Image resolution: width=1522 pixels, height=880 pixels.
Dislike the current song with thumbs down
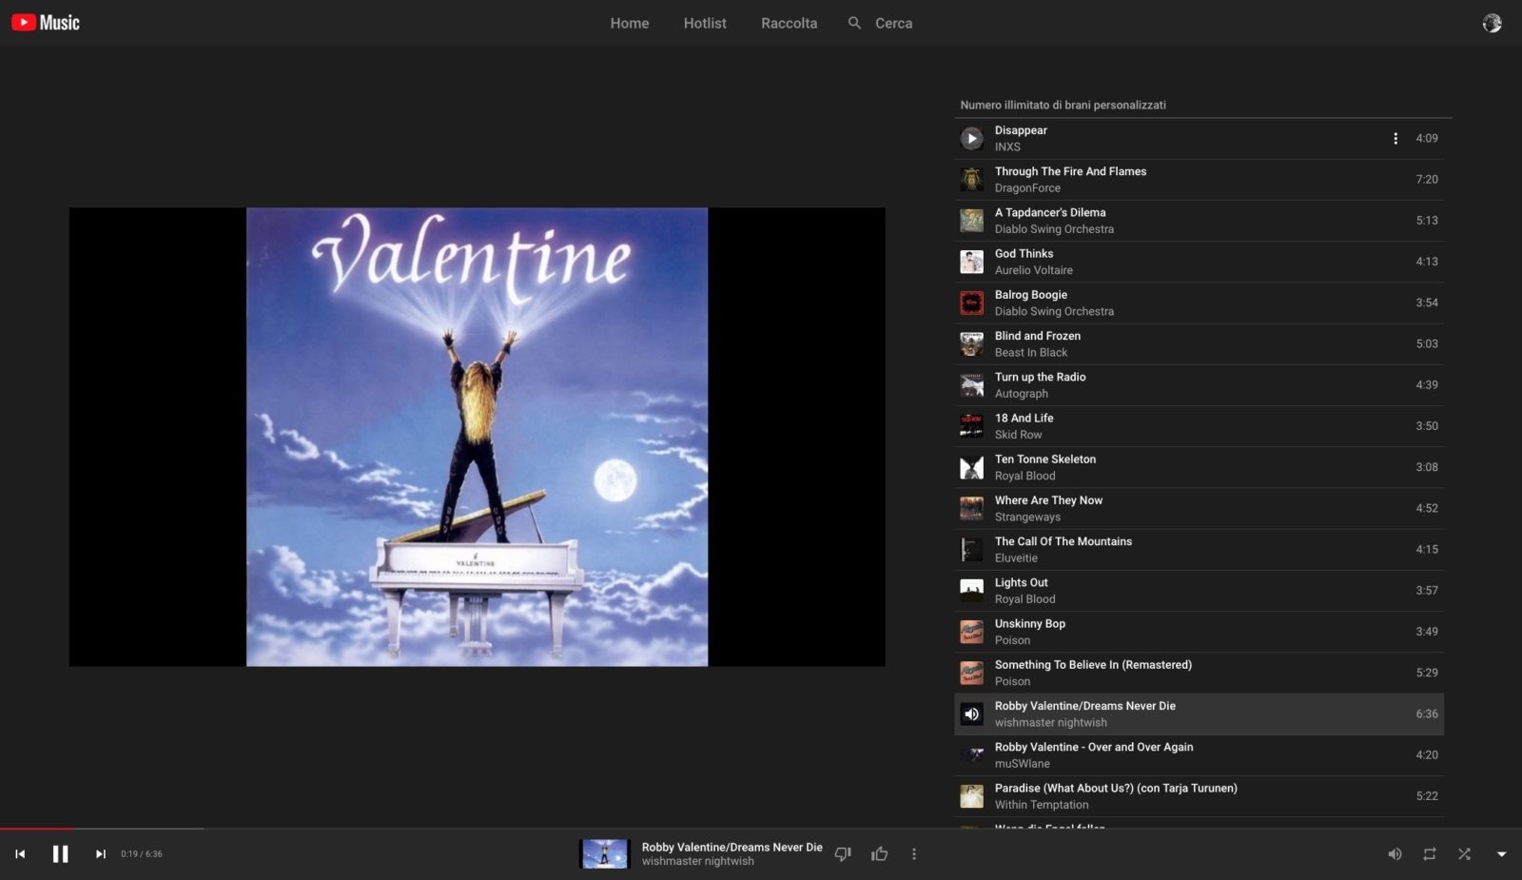[843, 854]
